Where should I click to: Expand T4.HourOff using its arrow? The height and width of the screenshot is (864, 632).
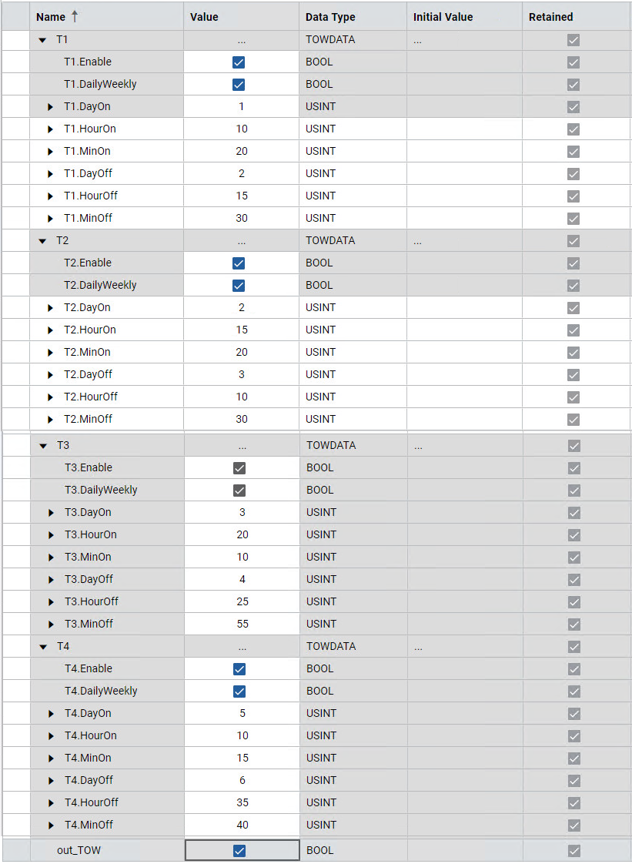(x=52, y=803)
